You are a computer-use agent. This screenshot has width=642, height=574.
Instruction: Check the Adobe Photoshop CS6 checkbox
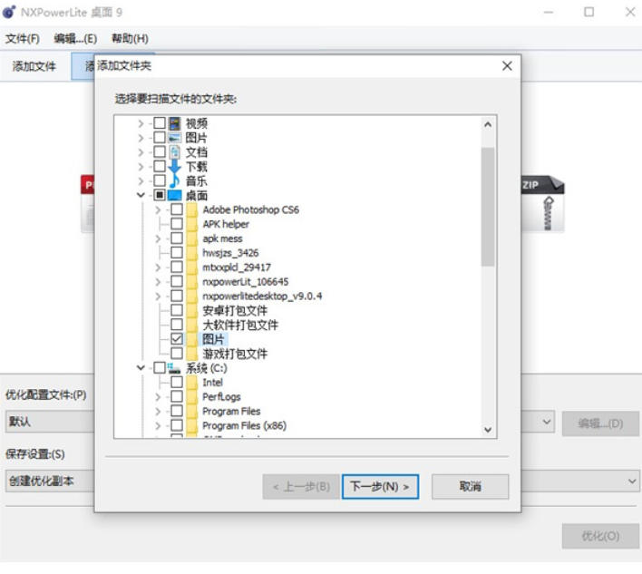(x=177, y=209)
